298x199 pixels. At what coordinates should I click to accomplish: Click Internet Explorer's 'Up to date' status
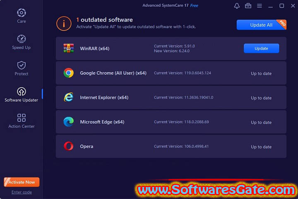261,98
